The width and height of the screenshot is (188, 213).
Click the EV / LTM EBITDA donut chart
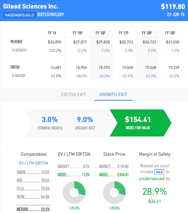pos(74,192)
